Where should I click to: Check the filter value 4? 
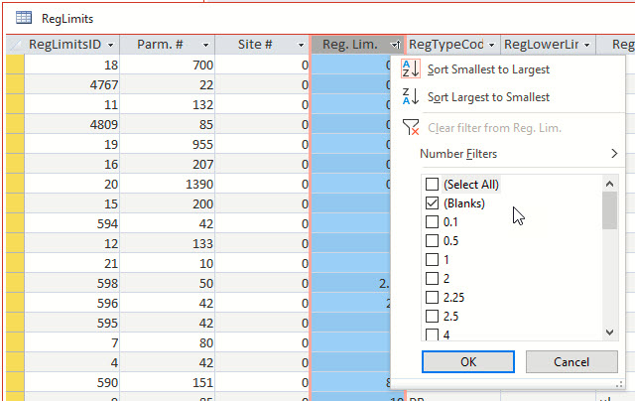(433, 334)
